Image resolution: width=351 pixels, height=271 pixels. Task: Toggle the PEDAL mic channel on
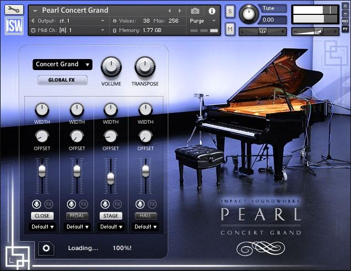coord(77,216)
